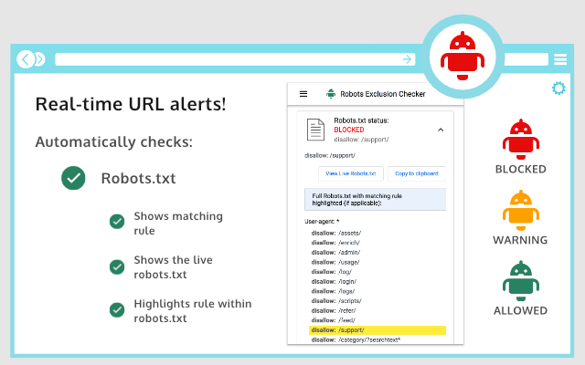585x365 pixels.
Task: Click the checkmark beside Highlights rule within robots.txt
Action: click(117, 309)
